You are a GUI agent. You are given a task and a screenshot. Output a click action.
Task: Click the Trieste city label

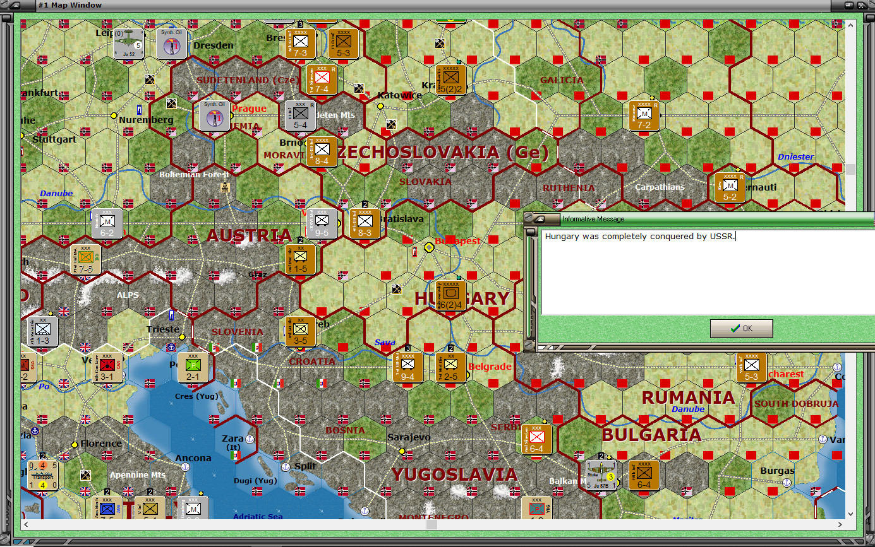point(163,329)
